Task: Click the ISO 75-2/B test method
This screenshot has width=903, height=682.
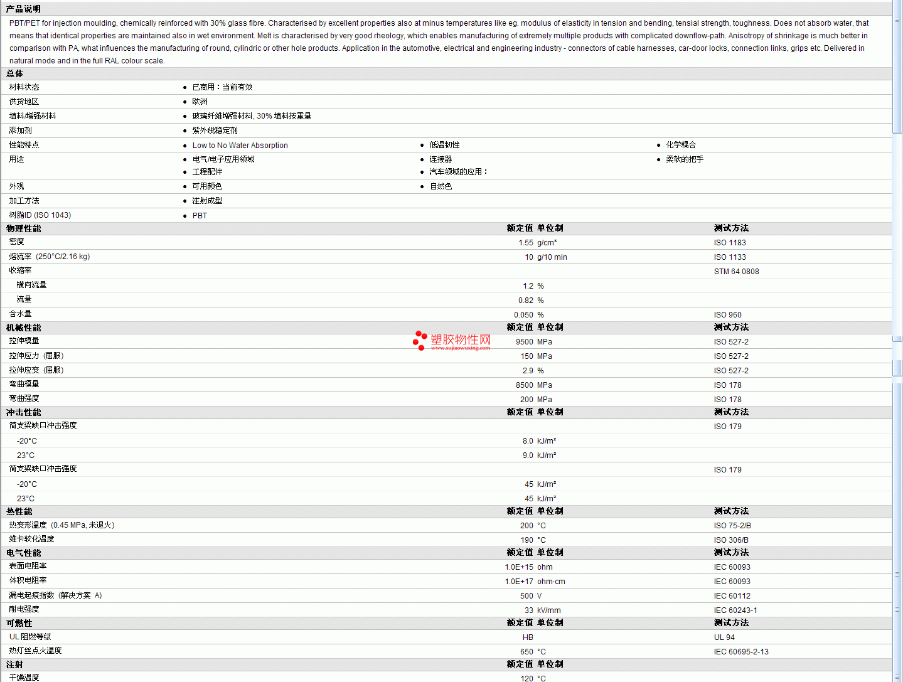Action: (732, 526)
